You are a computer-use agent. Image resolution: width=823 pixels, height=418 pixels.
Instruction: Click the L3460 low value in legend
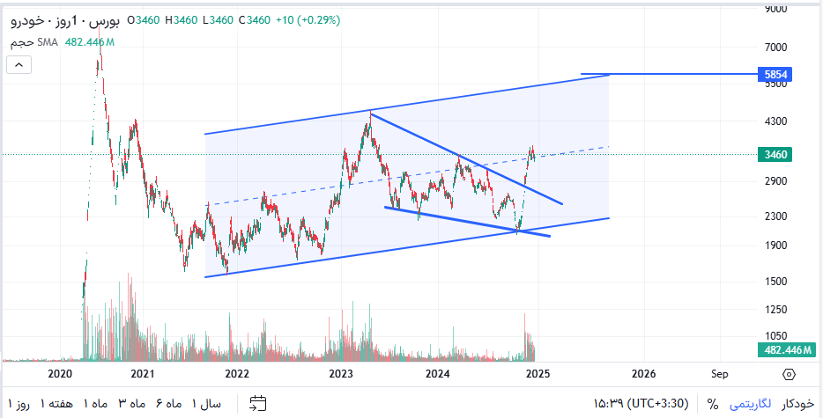click(x=218, y=20)
